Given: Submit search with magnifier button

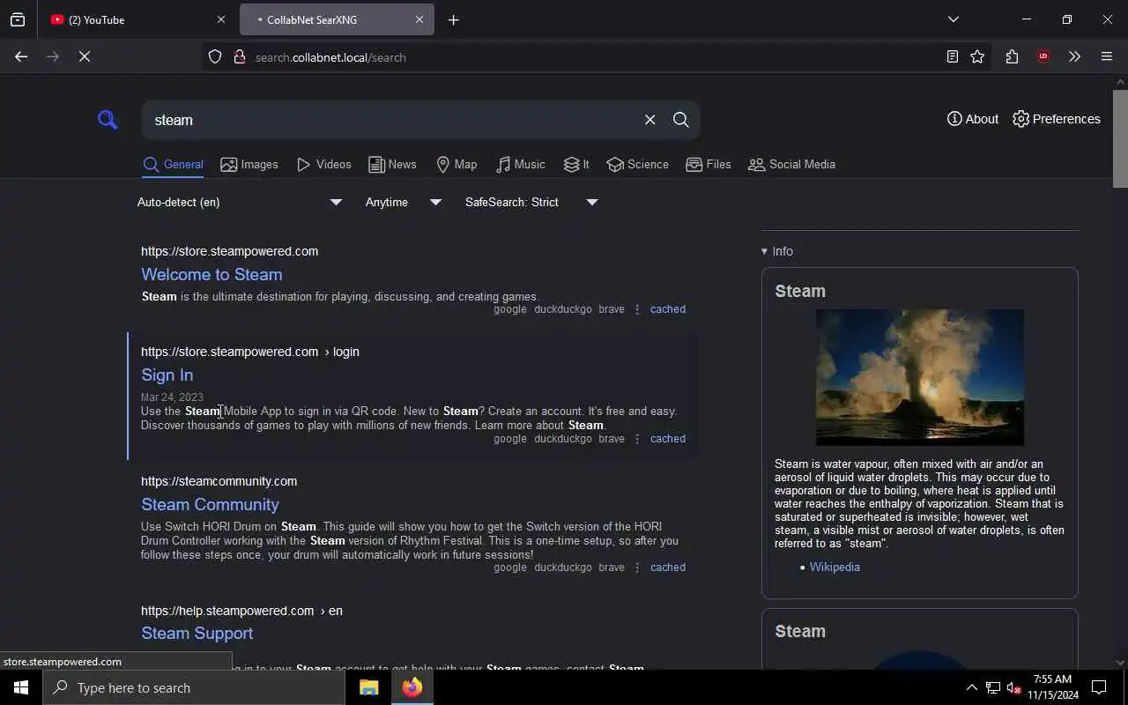Looking at the screenshot, I should point(681,120).
